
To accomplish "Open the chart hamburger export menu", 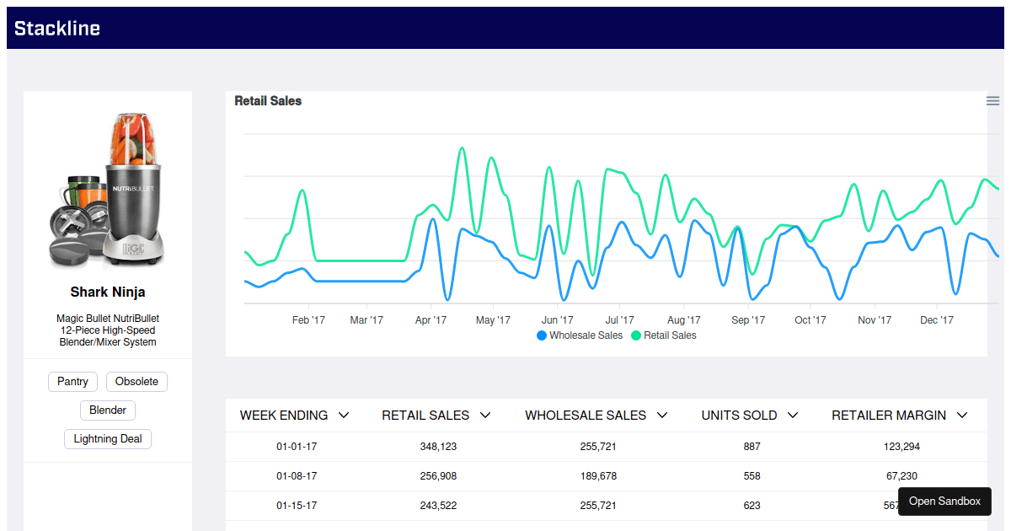I will point(992,100).
